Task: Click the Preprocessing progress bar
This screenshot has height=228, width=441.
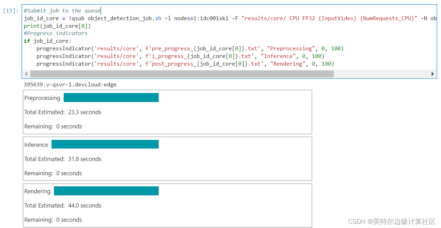Action: pos(111,98)
